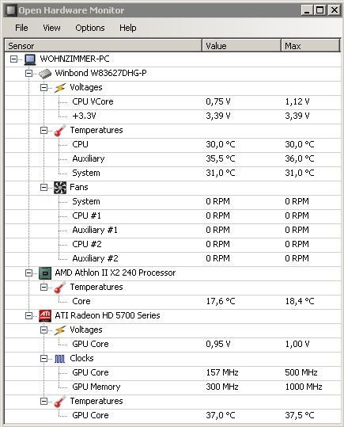Collapse the AMD Athlon II X2 240 node
The height and width of the screenshot is (427, 344).
(x=28, y=273)
